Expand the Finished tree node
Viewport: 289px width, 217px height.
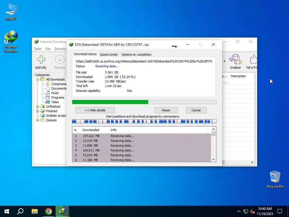38,111
